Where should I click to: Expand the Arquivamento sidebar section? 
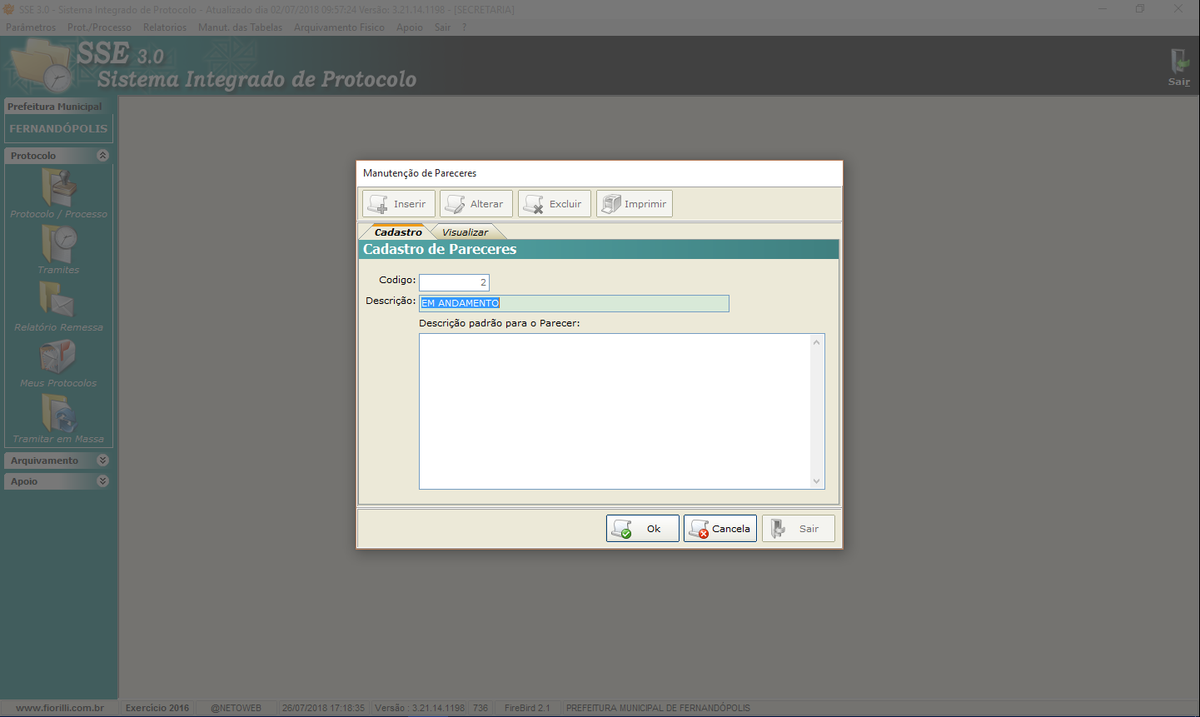click(x=102, y=461)
